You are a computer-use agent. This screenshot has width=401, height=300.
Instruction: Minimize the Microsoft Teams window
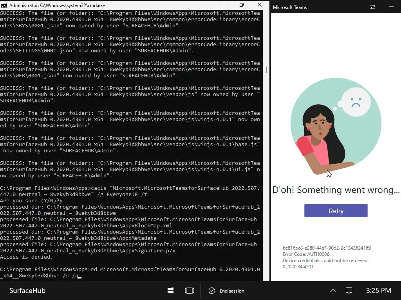point(391,7)
